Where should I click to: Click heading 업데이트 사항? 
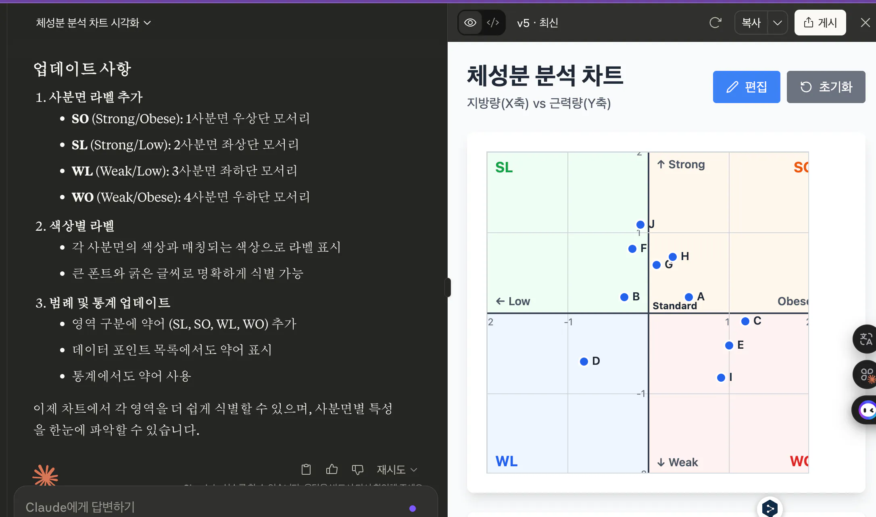[82, 68]
